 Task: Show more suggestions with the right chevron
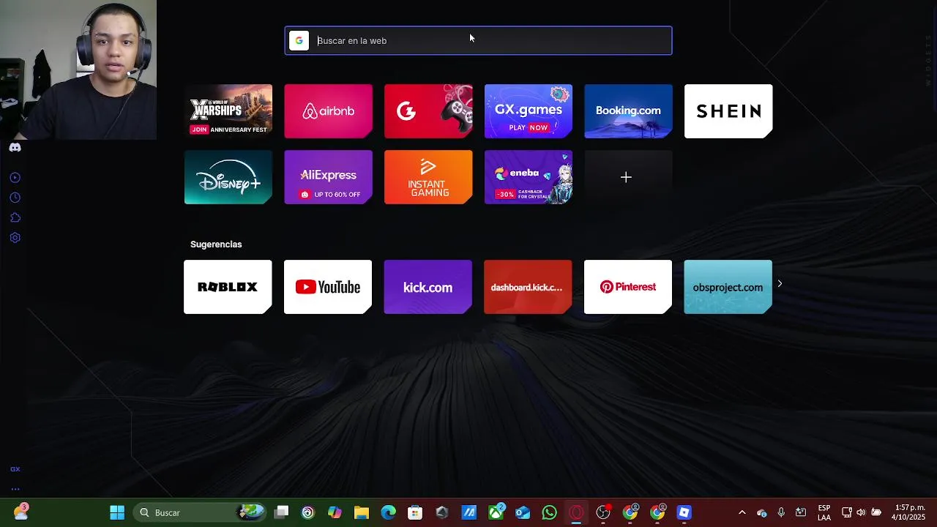(x=780, y=284)
